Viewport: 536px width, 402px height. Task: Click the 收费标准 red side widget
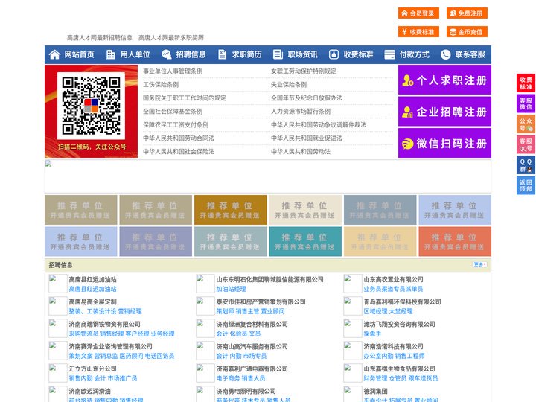point(526,83)
